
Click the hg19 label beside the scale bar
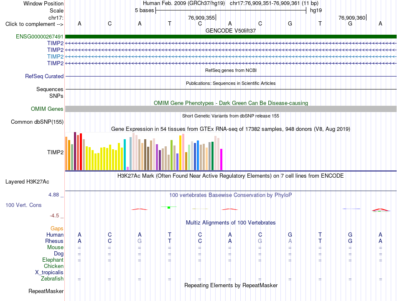coord(316,10)
